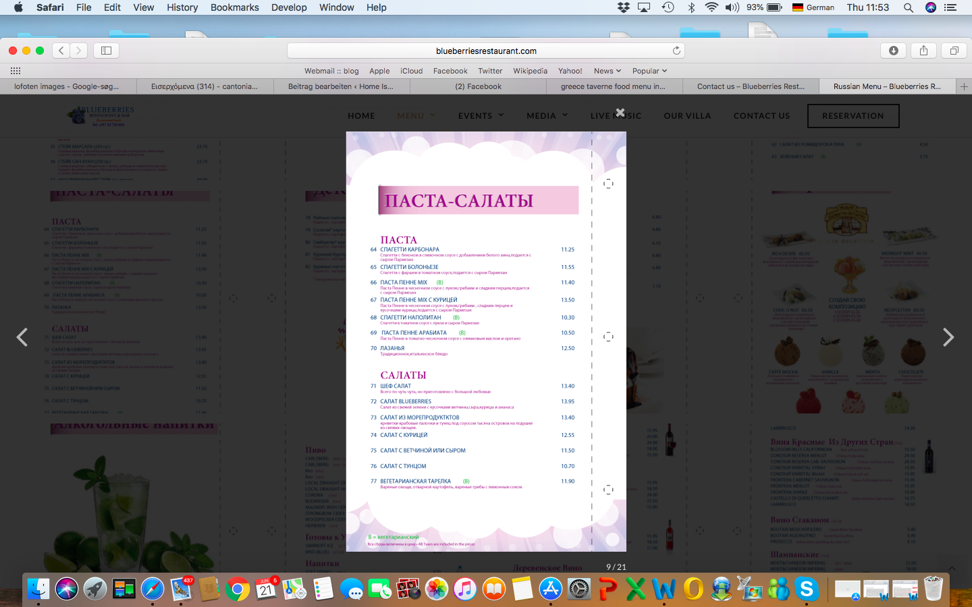This screenshot has width=972, height=607.
Task: Open Safari share menu
Action: point(923,51)
